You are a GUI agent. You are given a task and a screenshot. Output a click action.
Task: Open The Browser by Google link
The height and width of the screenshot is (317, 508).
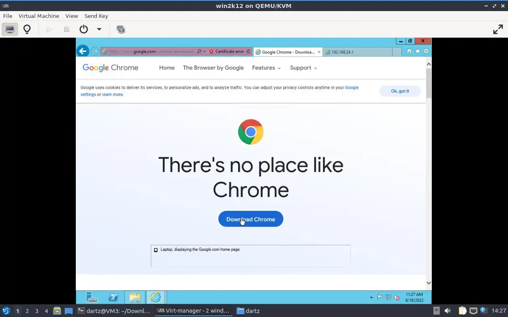[213, 68]
